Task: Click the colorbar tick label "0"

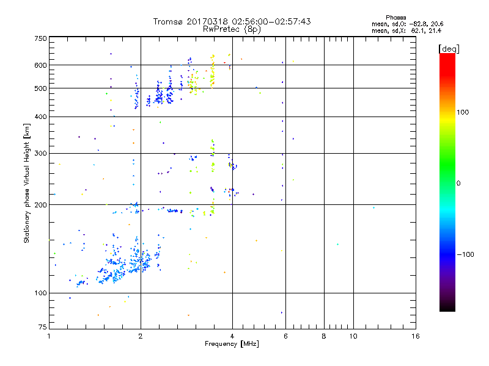Action: 458,184
